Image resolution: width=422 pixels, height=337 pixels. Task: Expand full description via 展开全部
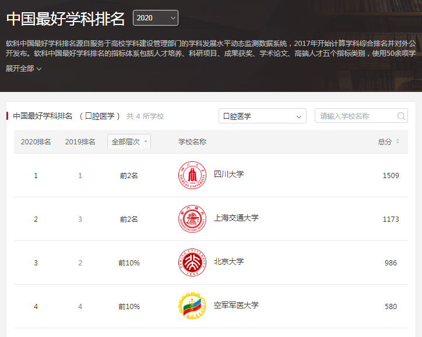(24, 69)
